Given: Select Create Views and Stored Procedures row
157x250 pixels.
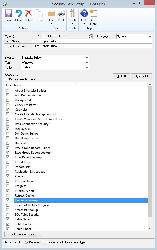Looking at the screenshot, I should (x=76, y=119).
